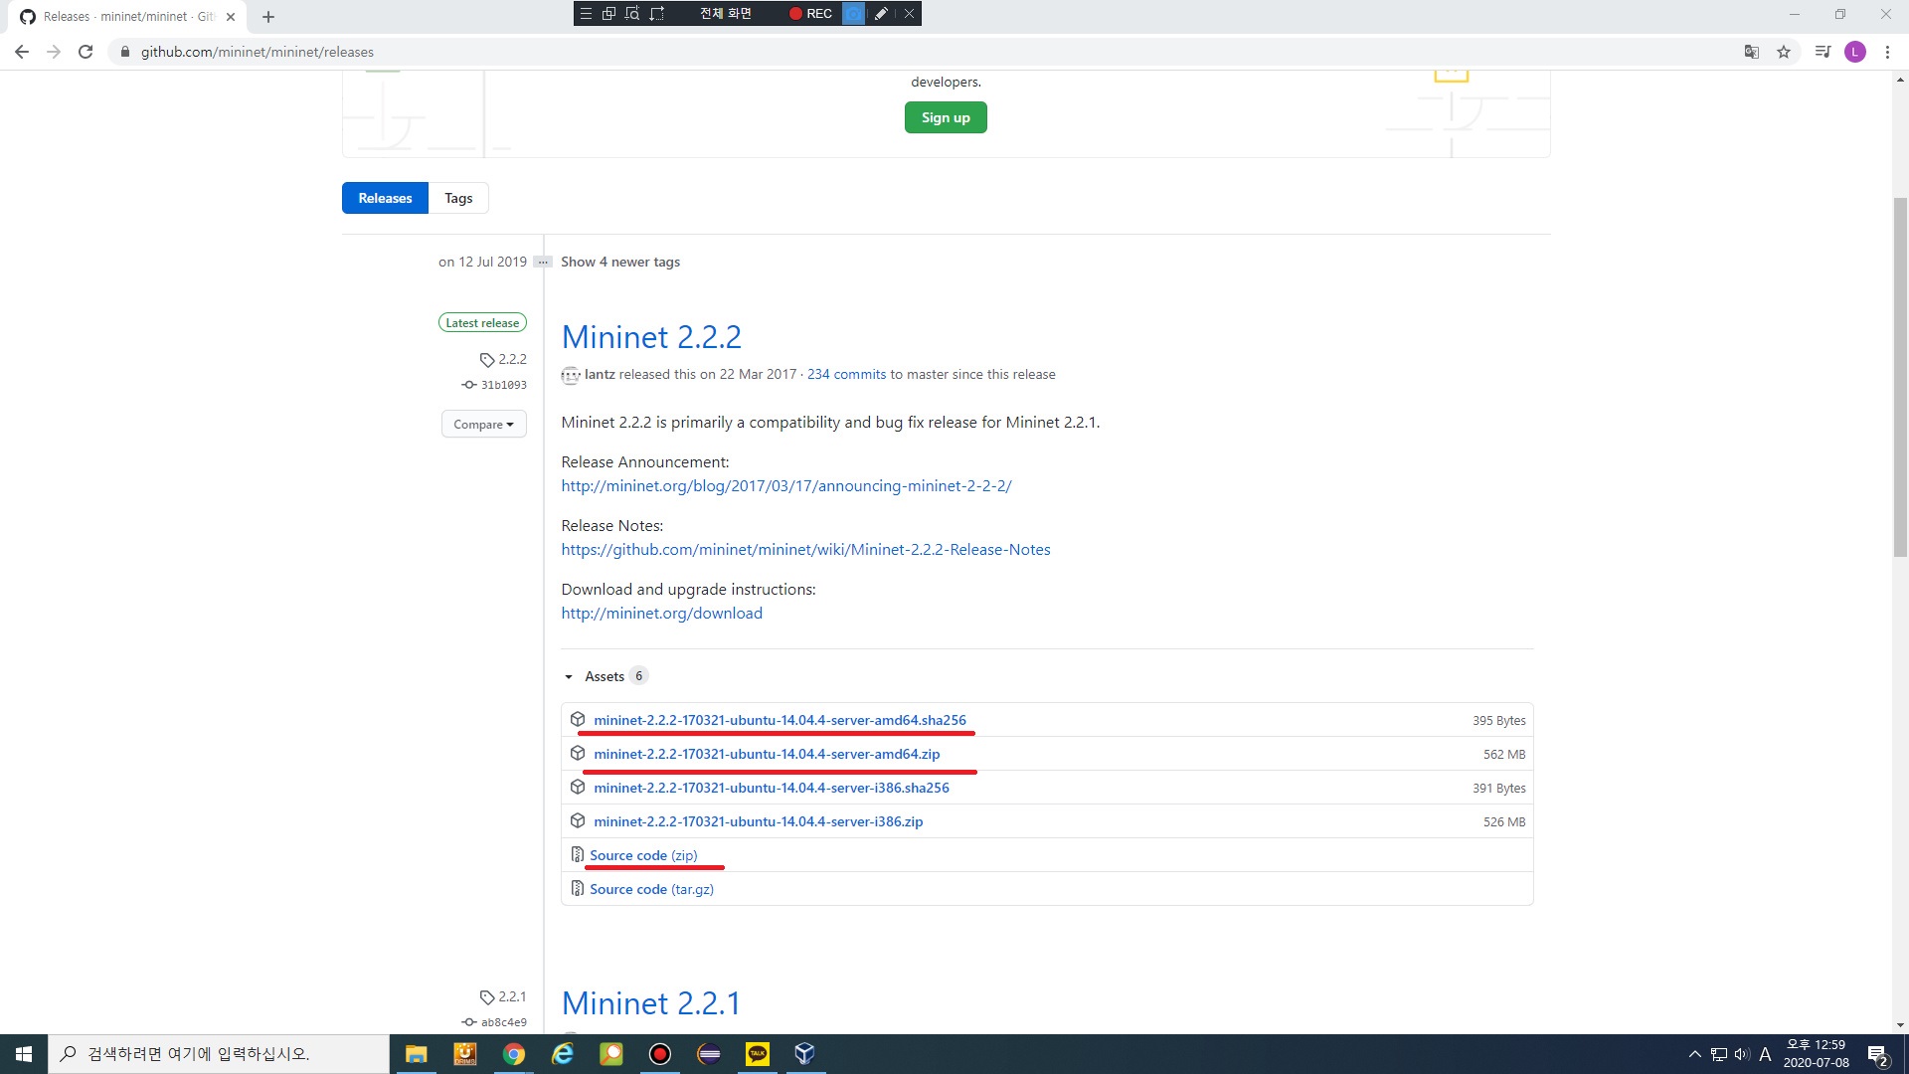
Task: Open the Compare dropdown
Action: pyautogui.click(x=484, y=425)
